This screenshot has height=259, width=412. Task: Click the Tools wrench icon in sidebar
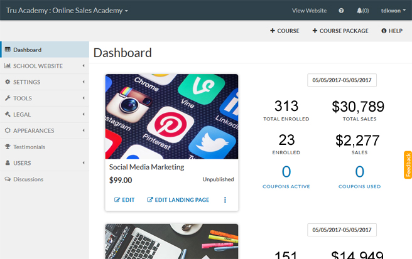tap(8, 98)
